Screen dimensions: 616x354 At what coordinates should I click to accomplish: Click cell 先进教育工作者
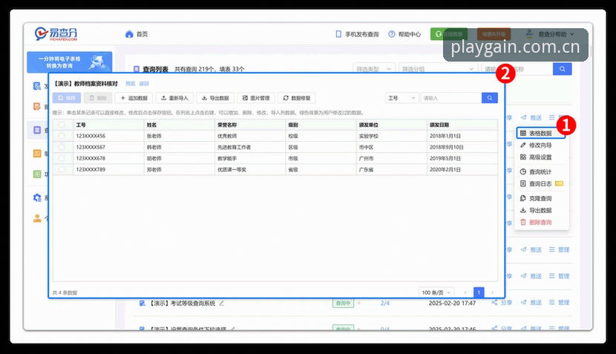click(x=234, y=147)
